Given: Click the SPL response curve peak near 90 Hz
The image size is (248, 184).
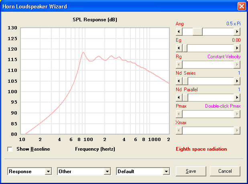Looking at the screenshot, I should pos(83,52).
